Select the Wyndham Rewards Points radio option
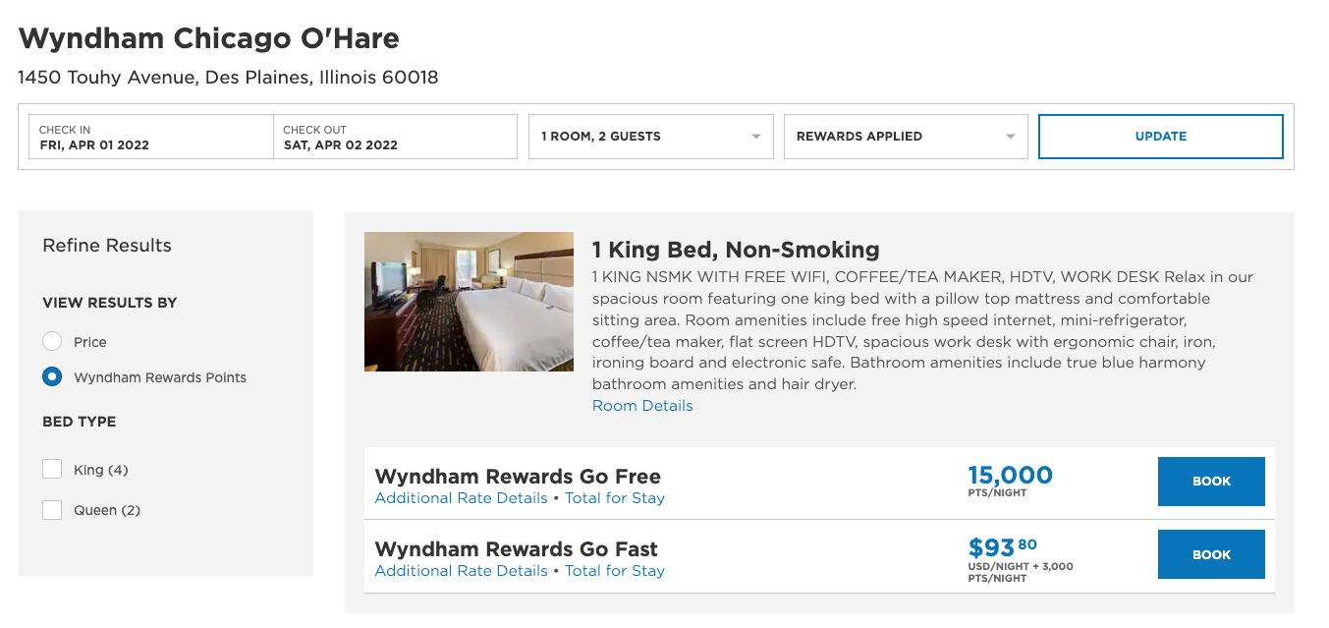Image resolution: width=1329 pixels, height=628 pixels. point(52,377)
